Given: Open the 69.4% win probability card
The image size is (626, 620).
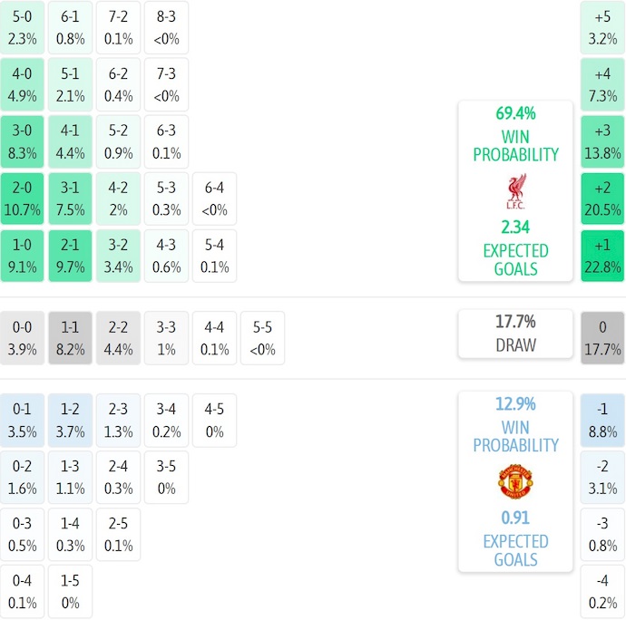Looking at the screenshot, I should pyautogui.click(x=515, y=190).
